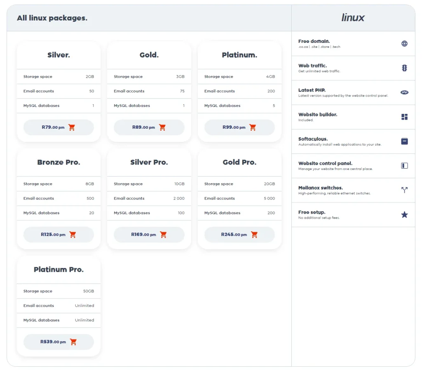The height and width of the screenshot is (370, 422).
Task: Click the Mellanox switches fork arrow icon
Action: (404, 190)
